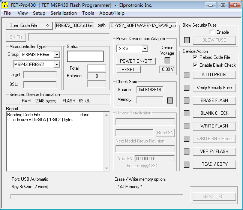The width and height of the screenshot is (243, 210).
Task: Click 'Code size = 0x345A' report line
Action: (40, 120)
